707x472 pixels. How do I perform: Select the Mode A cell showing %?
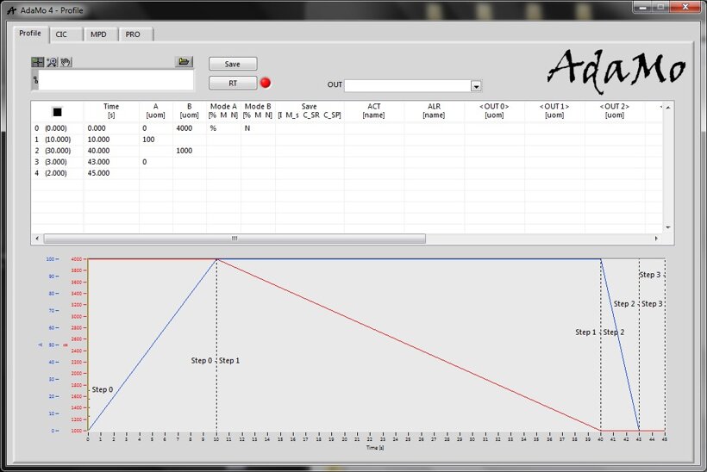click(213, 127)
